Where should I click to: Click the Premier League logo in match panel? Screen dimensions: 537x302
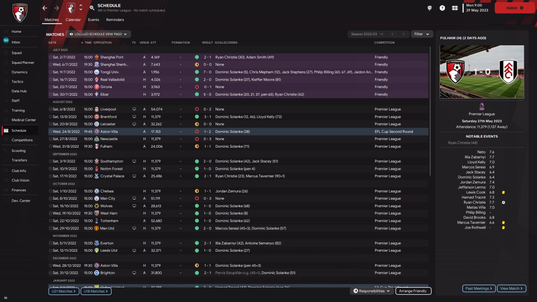click(482, 107)
